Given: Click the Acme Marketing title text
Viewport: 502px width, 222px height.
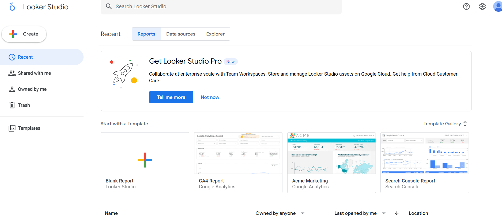Looking at the screenshot, I should point(310,181).
